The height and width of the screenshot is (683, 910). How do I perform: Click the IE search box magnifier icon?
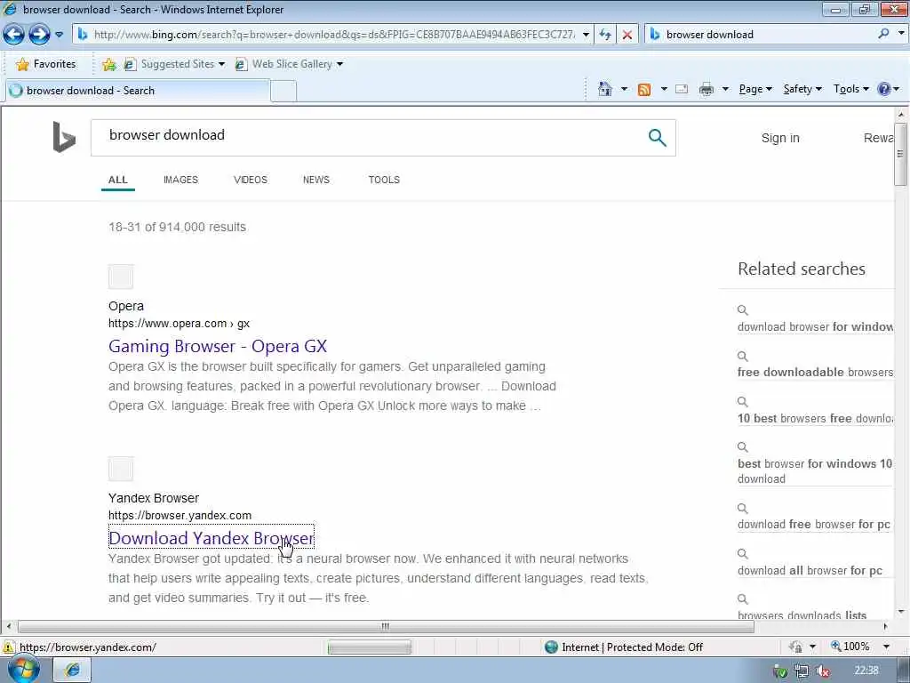(x=883, y=34)
